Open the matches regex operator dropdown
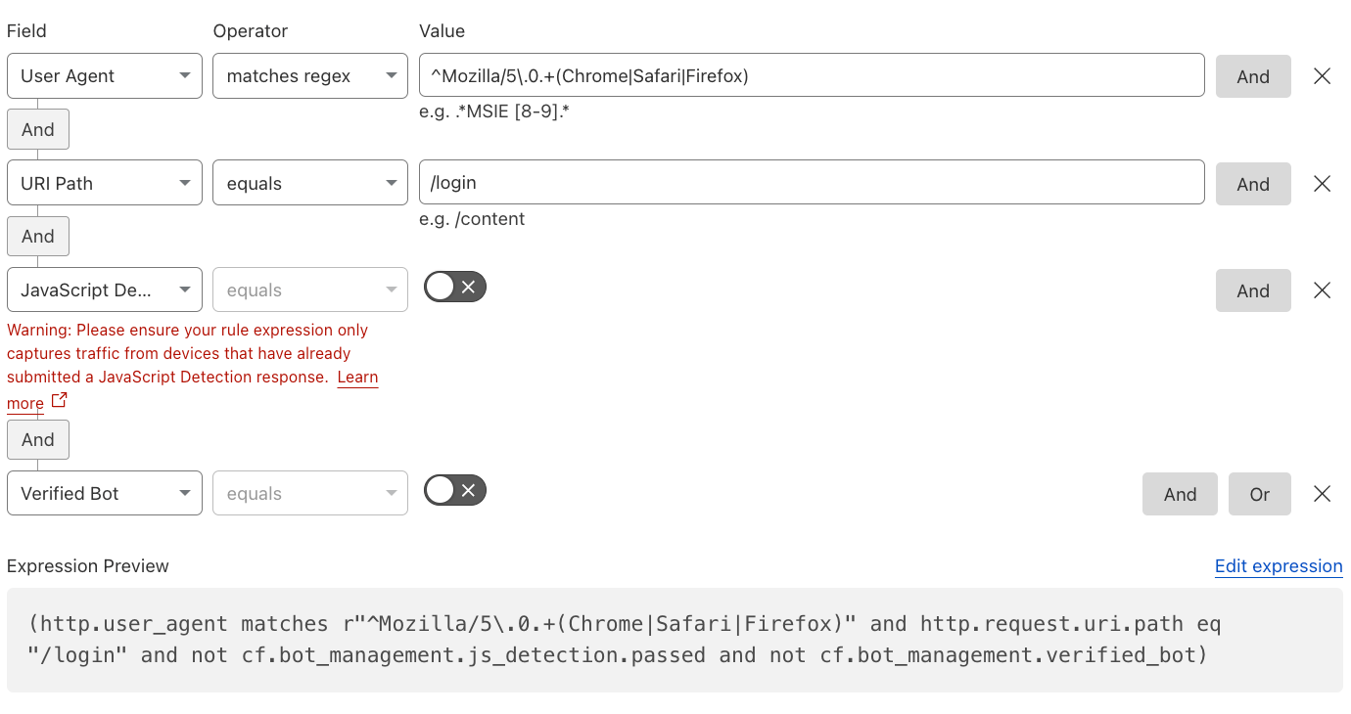 click(310, 76)
